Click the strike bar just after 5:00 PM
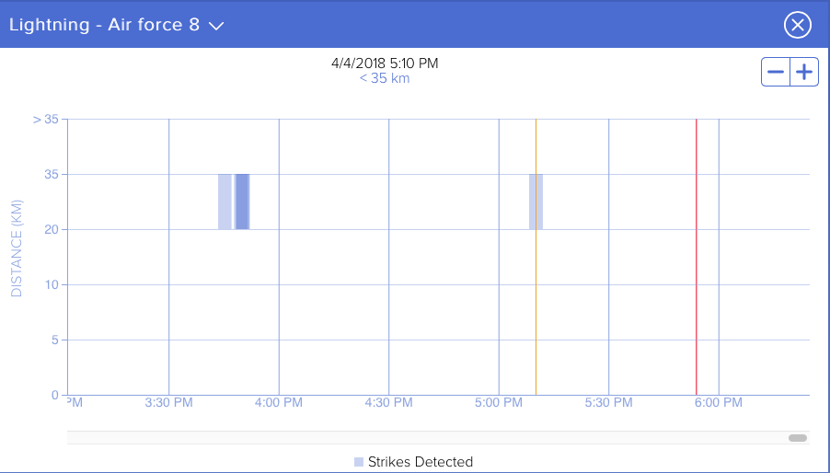The width and height of the screenshot is (830, 473). (536, 202)
